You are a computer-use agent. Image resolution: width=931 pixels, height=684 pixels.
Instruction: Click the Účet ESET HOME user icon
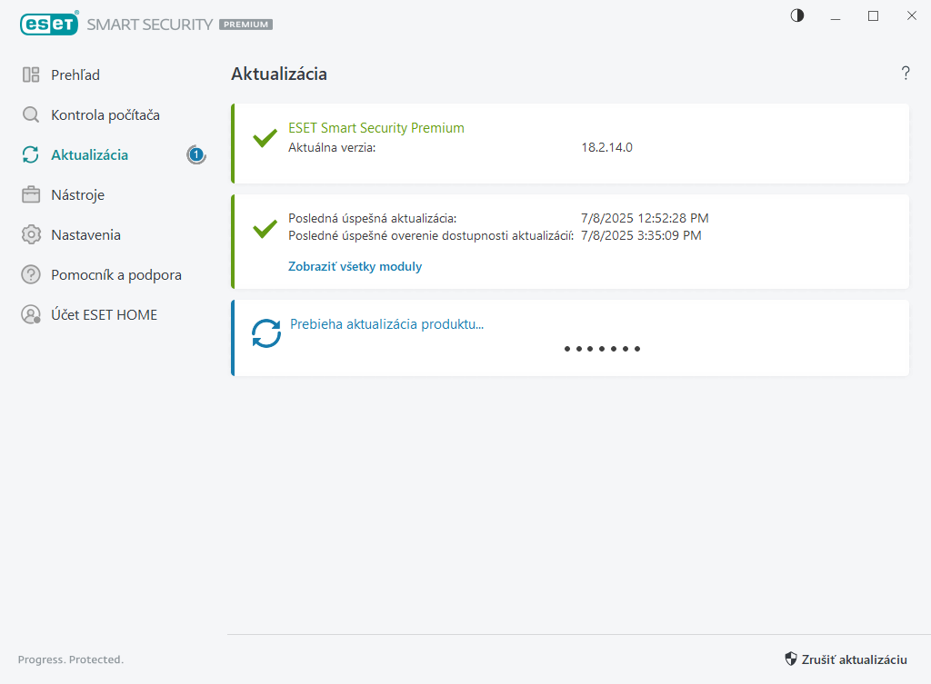(x=31, y=314)
